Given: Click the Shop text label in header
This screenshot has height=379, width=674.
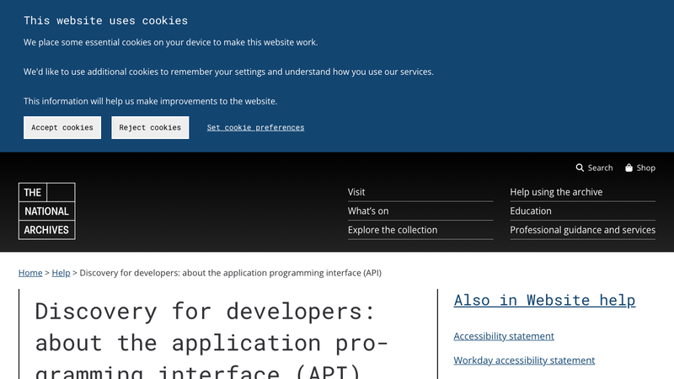Looking at the screenshot, I should click(645, 168).
